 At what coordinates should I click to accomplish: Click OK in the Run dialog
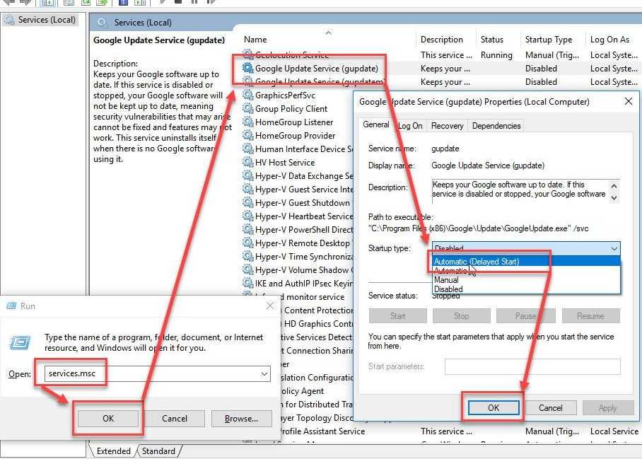point(108,419)
